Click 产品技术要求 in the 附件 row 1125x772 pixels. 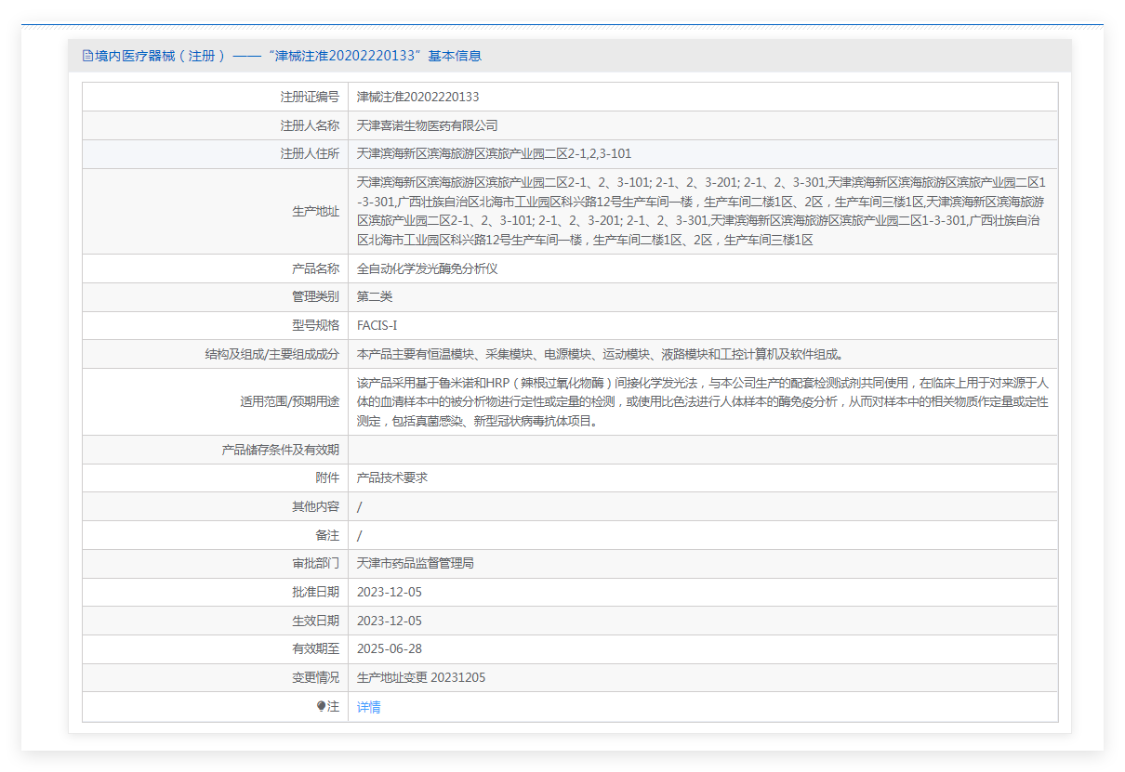pyautogui.click(x=391, y=478)
